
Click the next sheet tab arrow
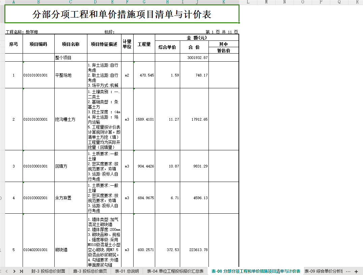(x=15, y=271)
